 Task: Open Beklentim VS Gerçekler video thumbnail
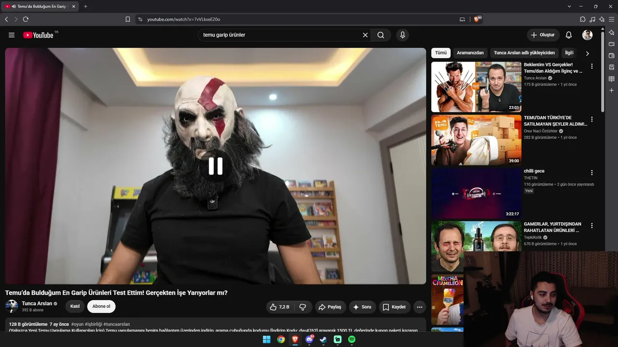click(476, 87)
